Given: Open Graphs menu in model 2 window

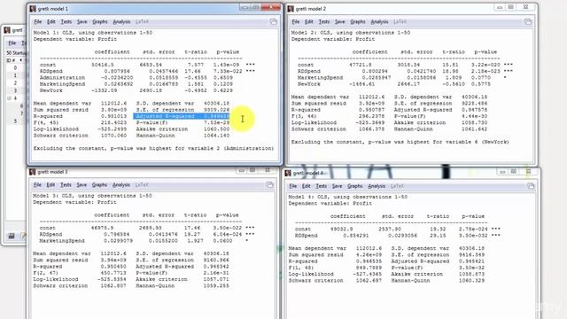Looking at the screenshot, I should (x=358, y=21).
